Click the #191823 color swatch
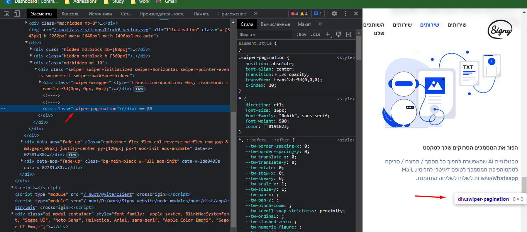The image size is (527, 232). [266, 126]
